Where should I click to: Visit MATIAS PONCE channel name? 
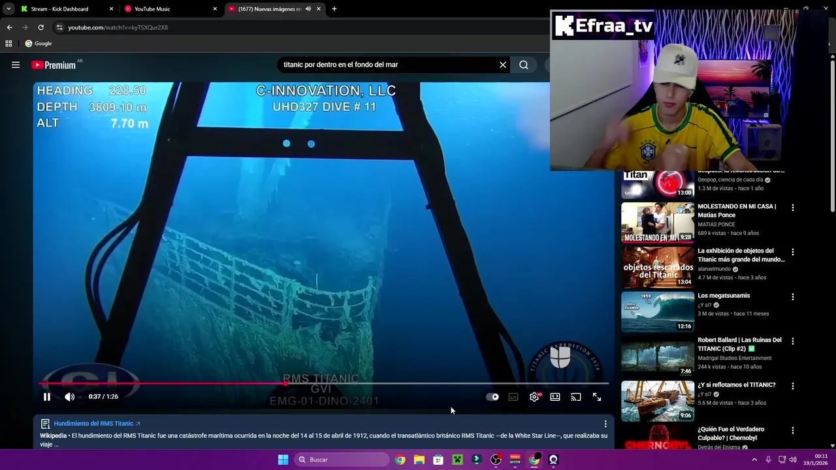coord(716,225)
